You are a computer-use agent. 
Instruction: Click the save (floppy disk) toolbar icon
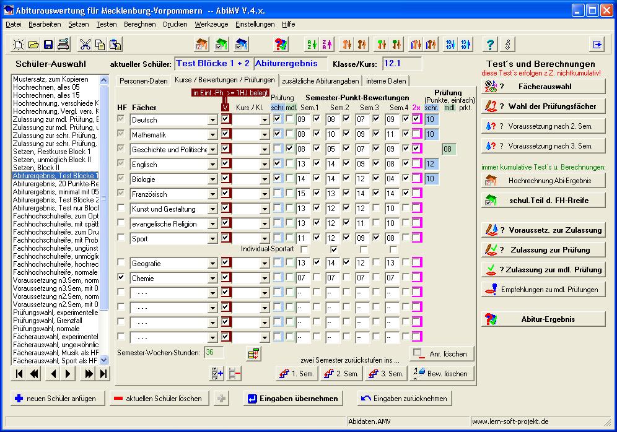[48, 44]
